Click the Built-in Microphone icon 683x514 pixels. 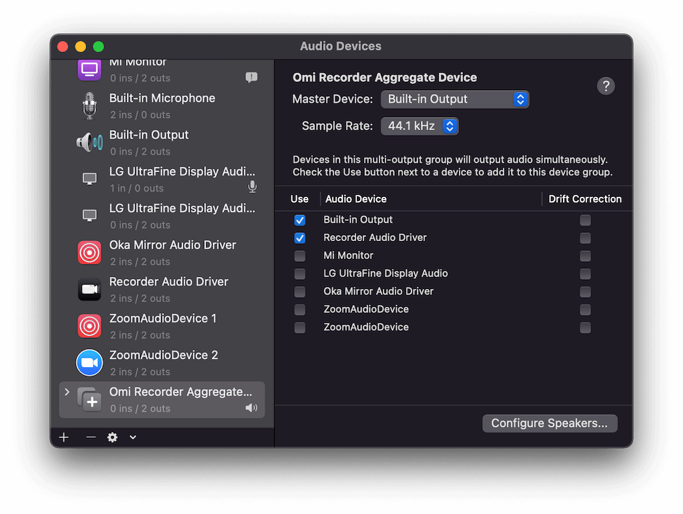tap(89, 106)
